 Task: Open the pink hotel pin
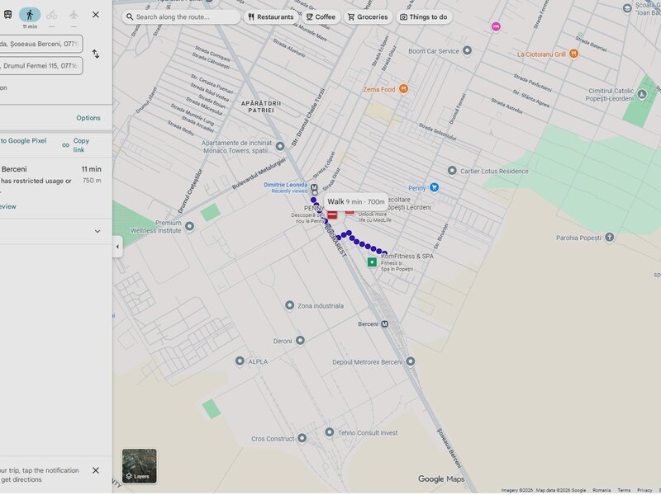tap(497, 27)
